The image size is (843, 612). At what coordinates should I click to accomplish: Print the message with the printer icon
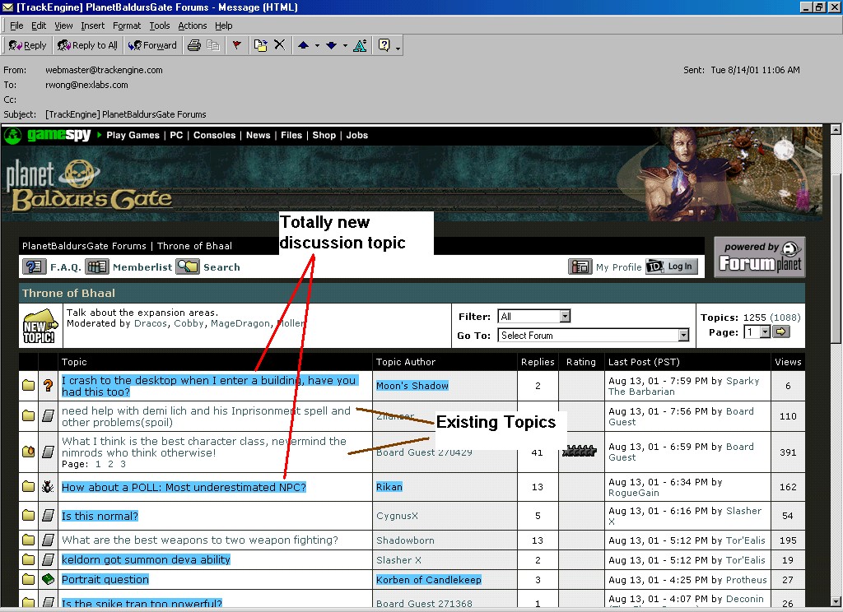coord(194,46)
